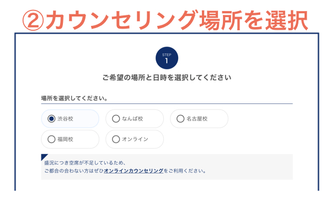Select the 渋谷校 radio button circle
The height and width of the screenshot is (220, 331).
coord(52,118)
